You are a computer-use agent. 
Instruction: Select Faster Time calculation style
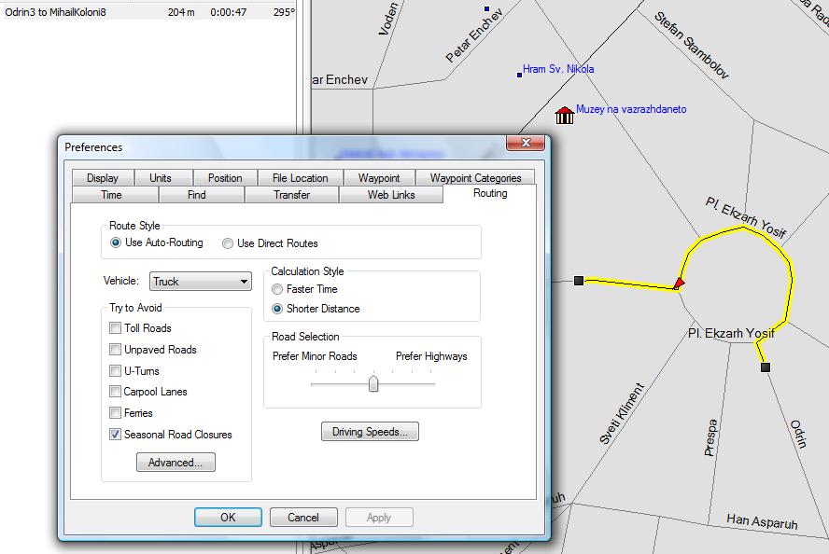(277, 290)
